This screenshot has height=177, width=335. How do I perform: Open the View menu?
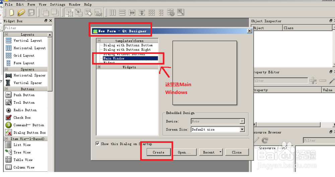tap(43, 4)
